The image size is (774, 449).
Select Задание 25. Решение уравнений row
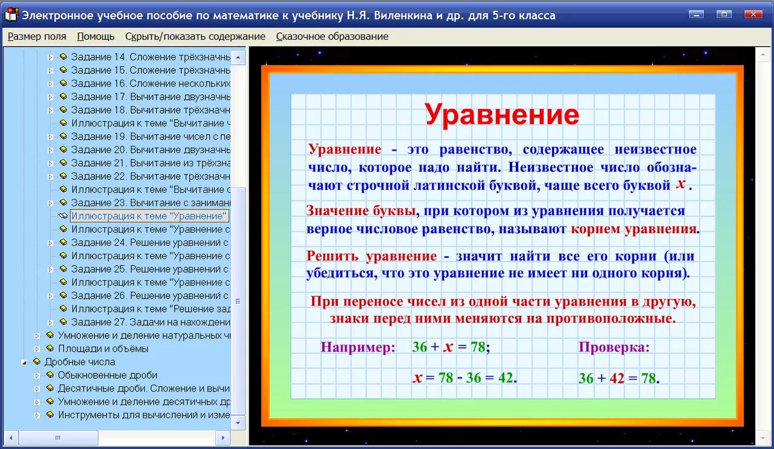click(151, 270)
